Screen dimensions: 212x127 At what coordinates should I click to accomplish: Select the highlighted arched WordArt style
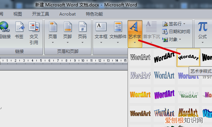click(188, 58)
